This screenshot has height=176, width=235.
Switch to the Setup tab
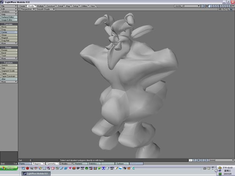click(76, 6)
